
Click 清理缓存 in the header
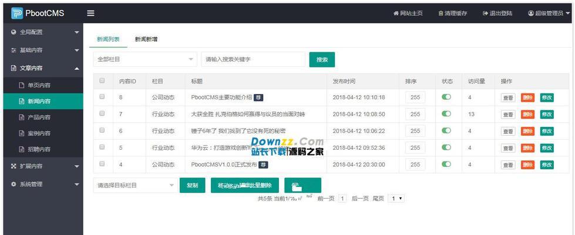(x=452, y=13)
